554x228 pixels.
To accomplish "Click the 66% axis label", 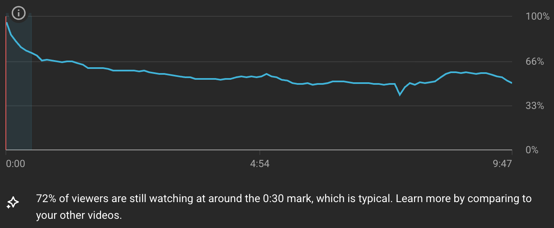I will click(x=535, y=62).
